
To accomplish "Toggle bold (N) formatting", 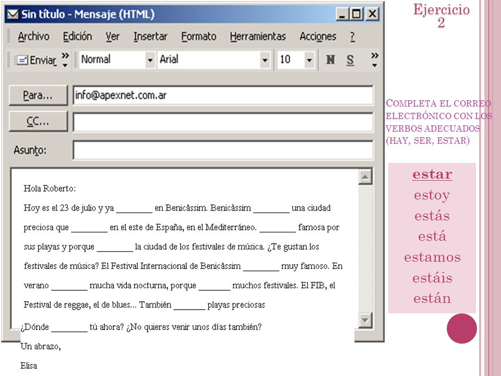I will (x=330, y=60).
